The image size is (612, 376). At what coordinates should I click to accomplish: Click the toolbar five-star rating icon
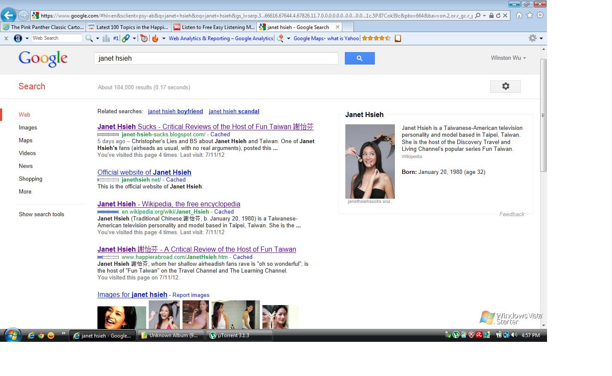[376, 38]
